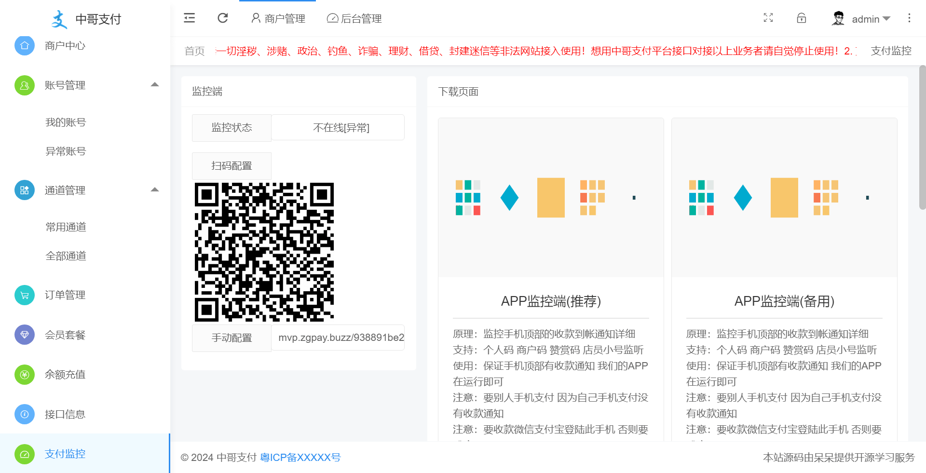This screenshot has width=926, height=473.
Task: Click footer text 本站源码由呆呆提供开源学习服务
Action: [x=839, y=458]
